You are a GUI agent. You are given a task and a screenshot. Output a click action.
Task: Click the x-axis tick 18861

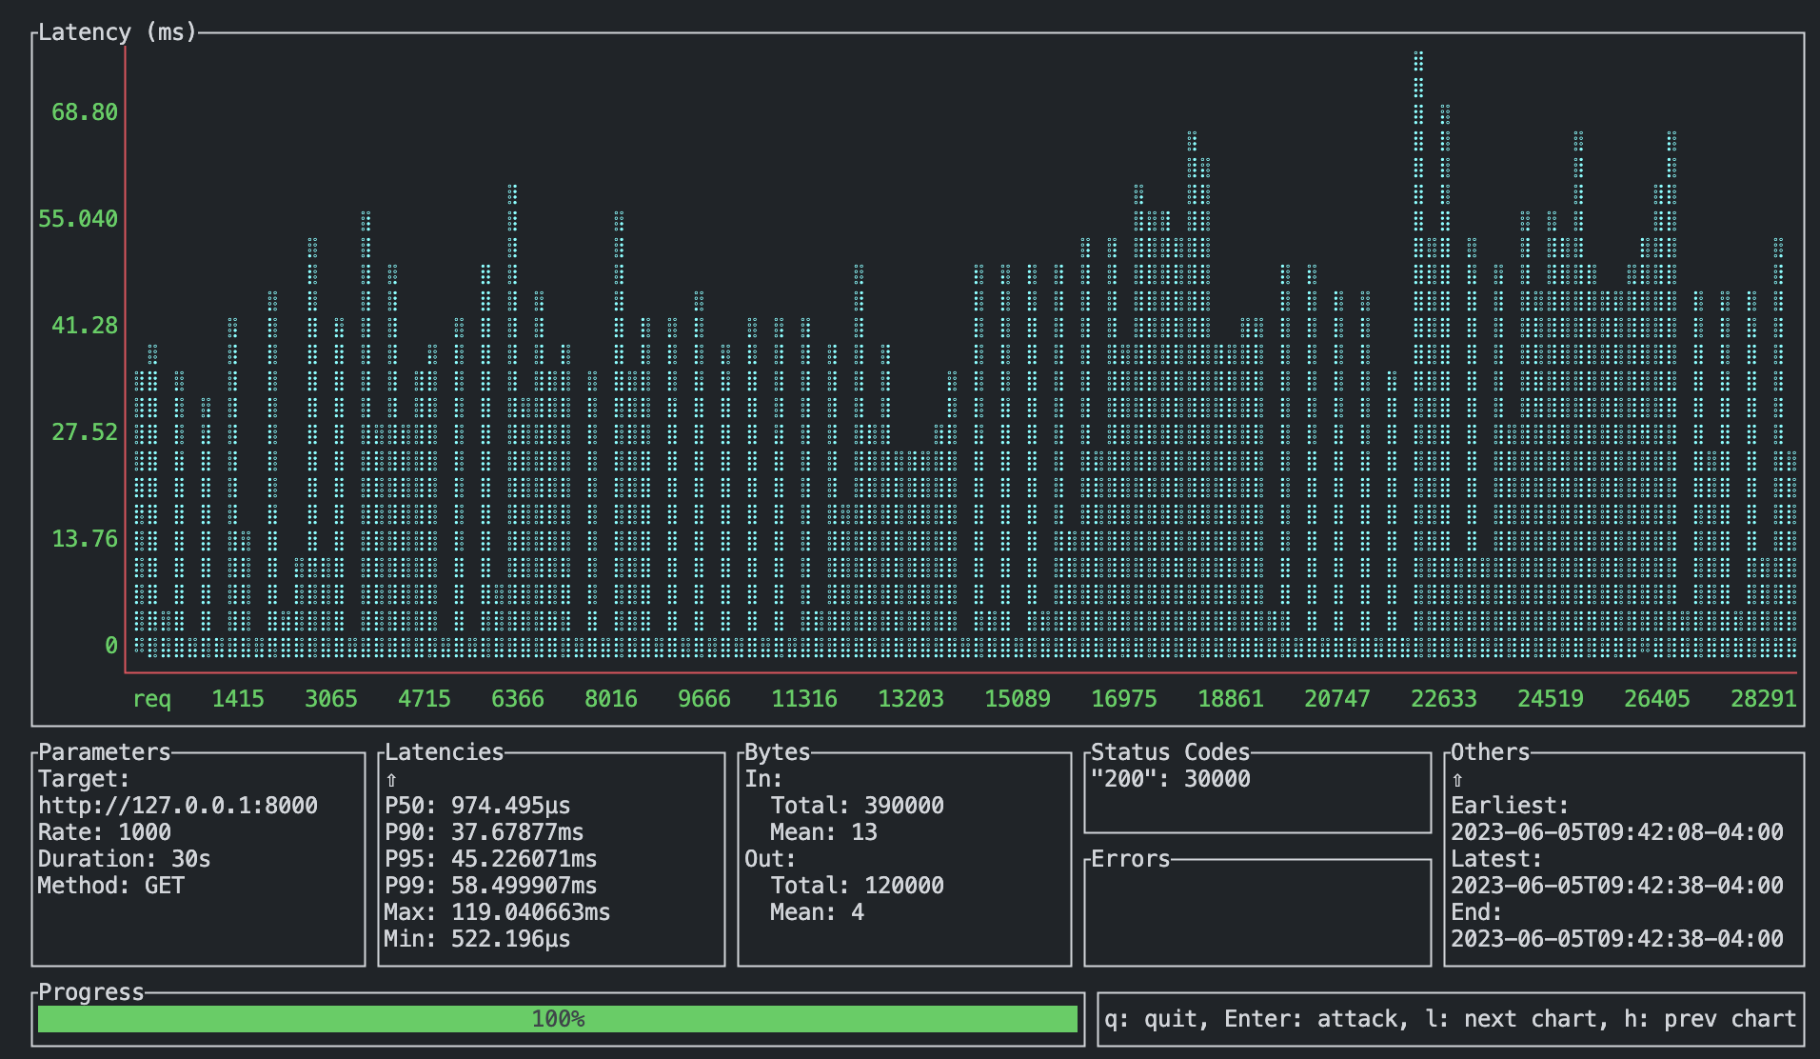pyautogui.click(x=1231, y=699)
